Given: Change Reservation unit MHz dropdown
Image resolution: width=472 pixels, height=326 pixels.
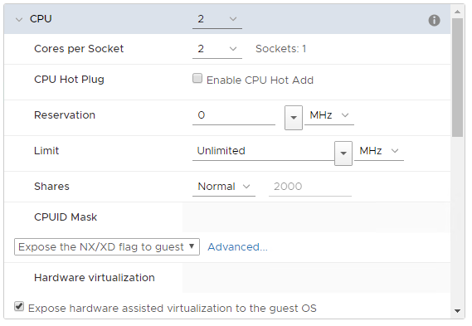Looking at the screenshot, I should 329,115.
